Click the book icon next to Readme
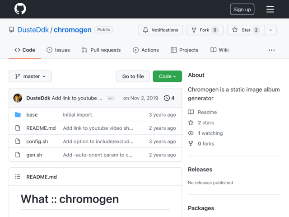Screen dimensions: 289x217 [191, 112]
